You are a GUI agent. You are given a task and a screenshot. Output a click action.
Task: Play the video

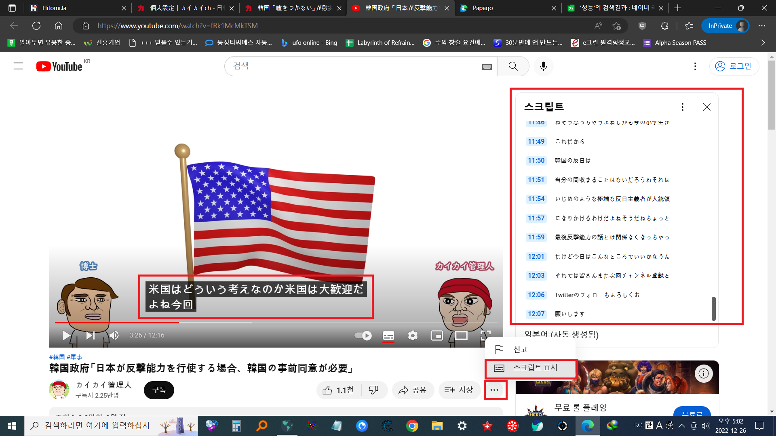[67, 335]
